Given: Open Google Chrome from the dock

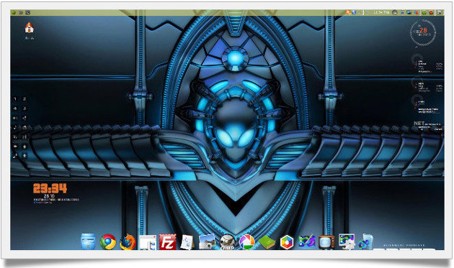Looking at the screenshot, I should [108, 241].
